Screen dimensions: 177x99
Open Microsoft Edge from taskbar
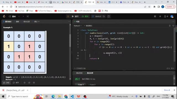[53, 97]
